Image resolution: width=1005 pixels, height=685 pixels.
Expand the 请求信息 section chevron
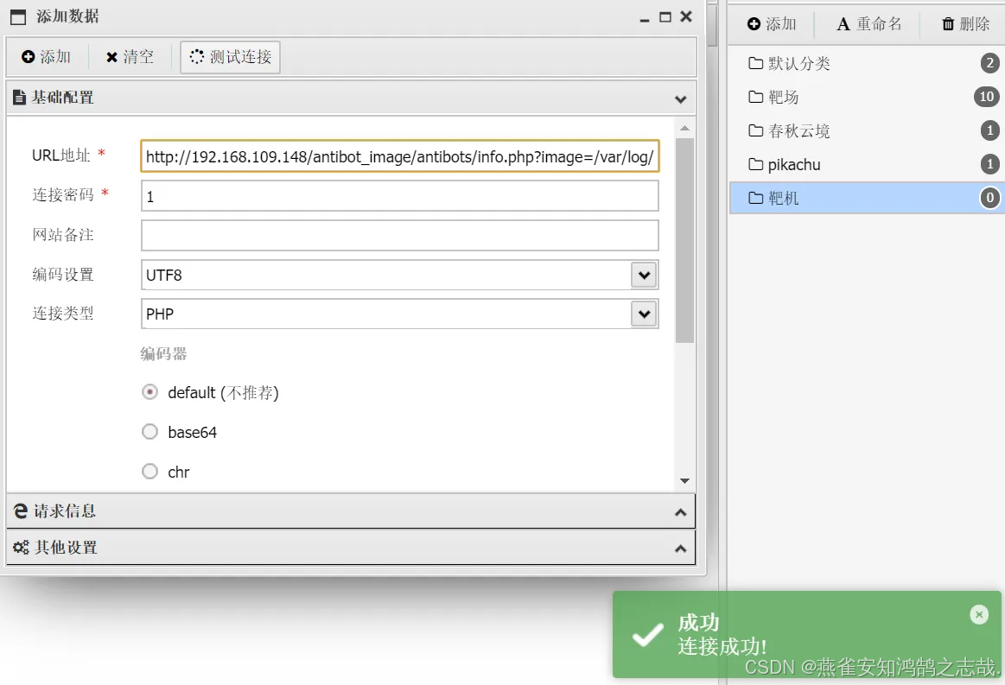click(x=681, y=512)
